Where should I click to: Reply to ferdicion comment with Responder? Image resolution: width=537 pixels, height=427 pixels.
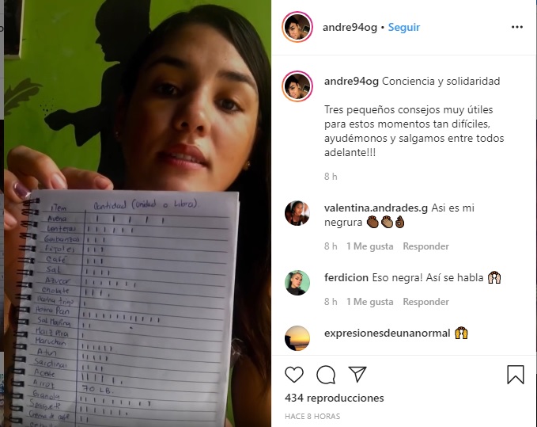[x=425, y=302]
